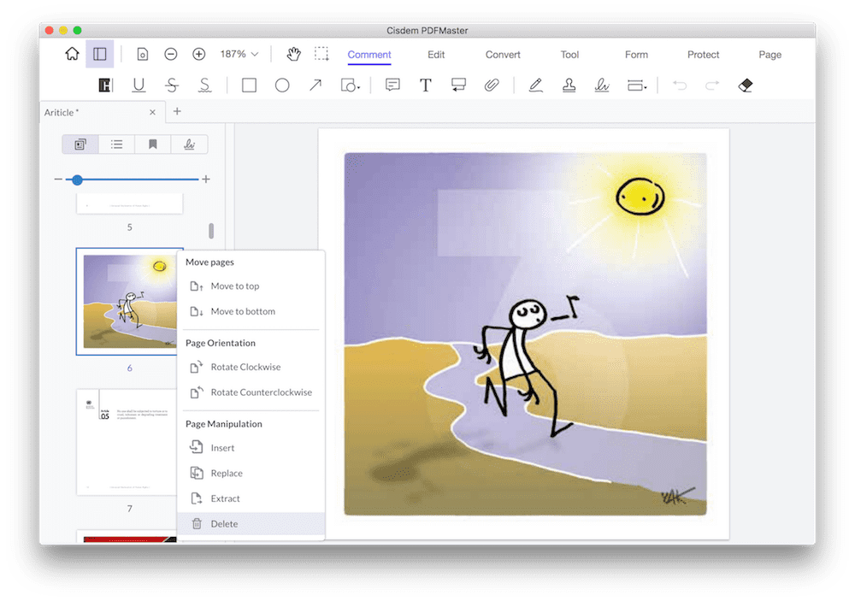Open a new tab with plus
Screen dimensions: 855x601
tap(177, 111)
